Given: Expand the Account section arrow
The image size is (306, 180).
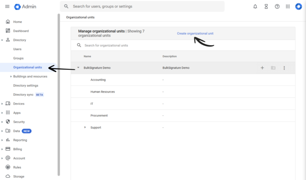Looking at the screenshot, I should point(2,158).
